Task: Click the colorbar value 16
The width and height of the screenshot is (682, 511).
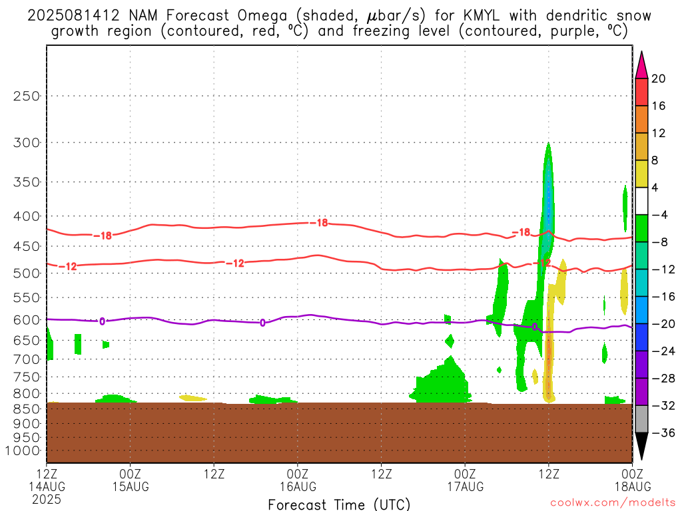Action: pos(659,106)
